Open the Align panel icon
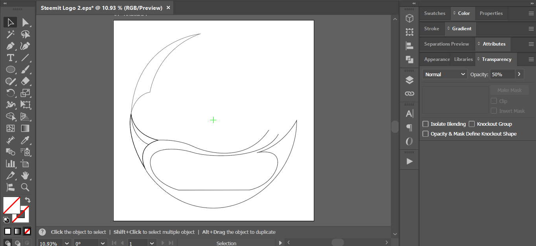This screenshot has width=536, height=246. point(409,46)
